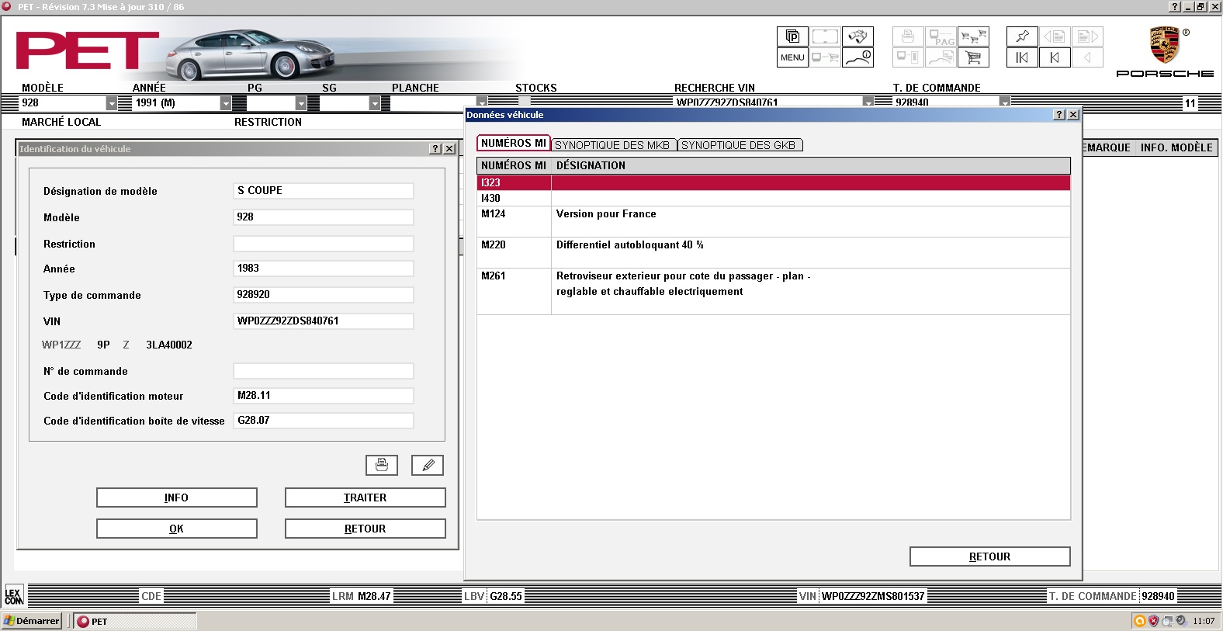1223x631 pixels.
Task: Click RETOUR in Identification du véhicule
Action: pos(366,529)
